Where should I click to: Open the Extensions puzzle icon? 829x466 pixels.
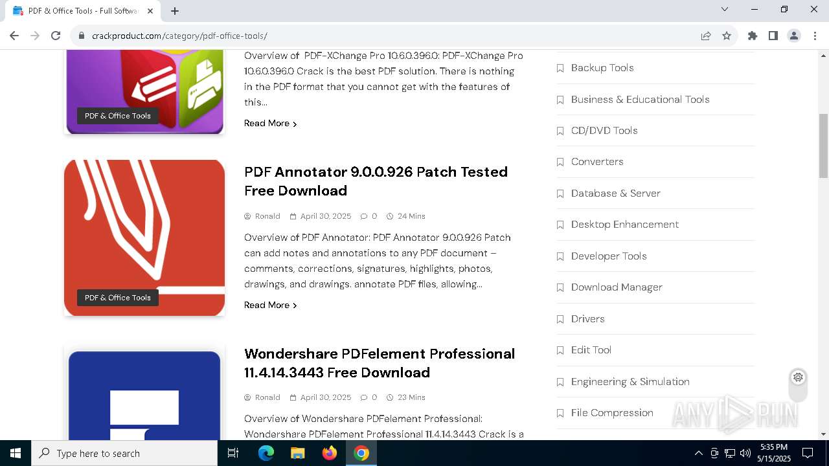click(753, 36)
